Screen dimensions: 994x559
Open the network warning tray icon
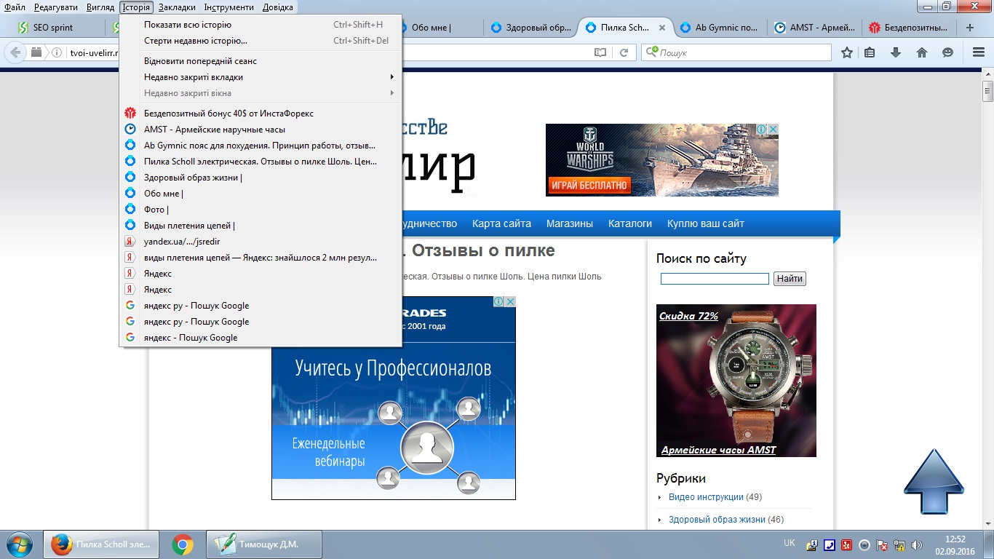pos(899,544)
